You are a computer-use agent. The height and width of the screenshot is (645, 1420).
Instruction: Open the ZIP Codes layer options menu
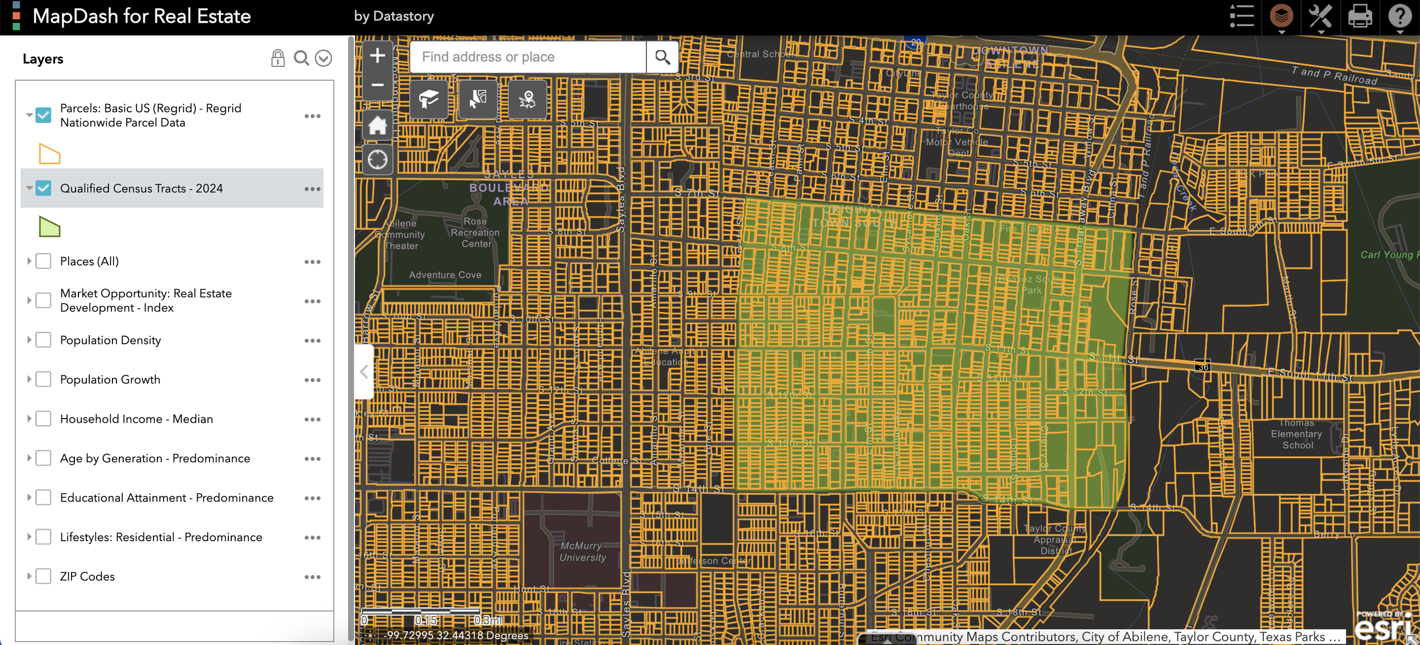click(x=312, y=576)
